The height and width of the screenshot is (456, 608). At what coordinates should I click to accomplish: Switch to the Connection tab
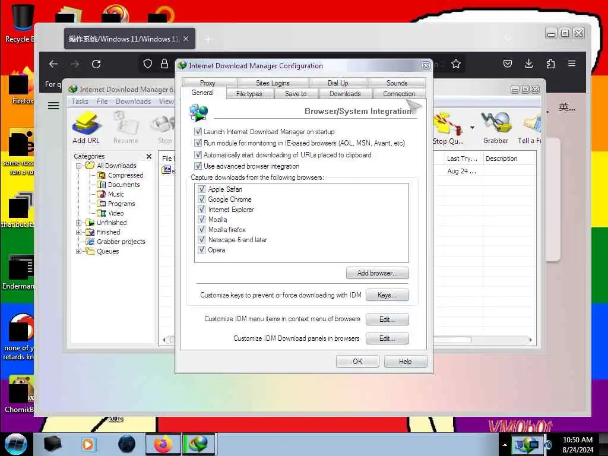[399, 93]
